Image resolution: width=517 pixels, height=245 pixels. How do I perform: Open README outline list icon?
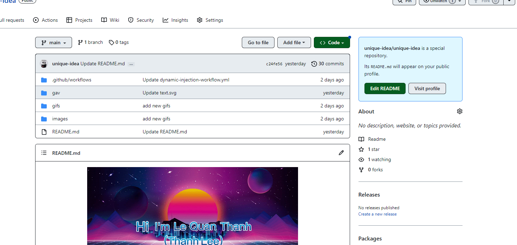click(x=44, y=153)
